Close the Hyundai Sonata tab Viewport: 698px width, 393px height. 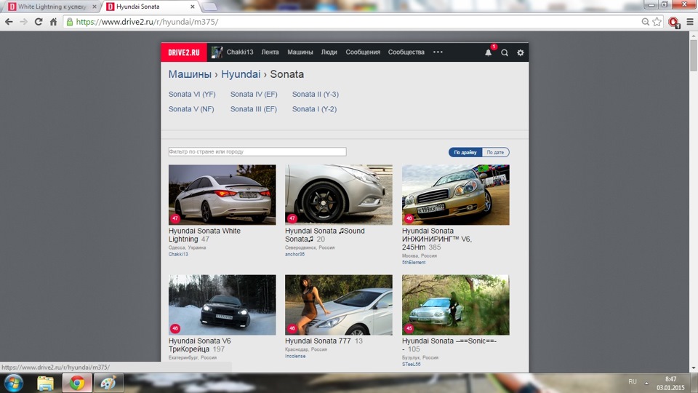[x=192, y=7]
